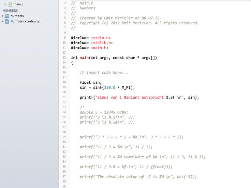This screenshot has width=251, height=188.
Task: Click line number 35 in the gutter
Action: [x=64, y=167]
